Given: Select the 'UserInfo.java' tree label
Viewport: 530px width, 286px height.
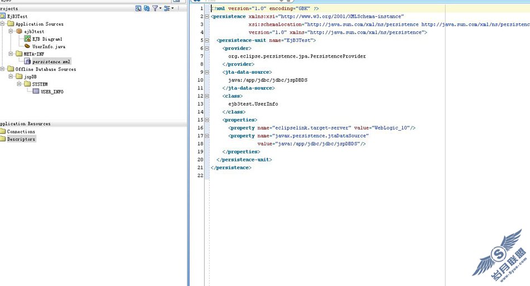Looking at the screenshot, I should tap(49, 47).
